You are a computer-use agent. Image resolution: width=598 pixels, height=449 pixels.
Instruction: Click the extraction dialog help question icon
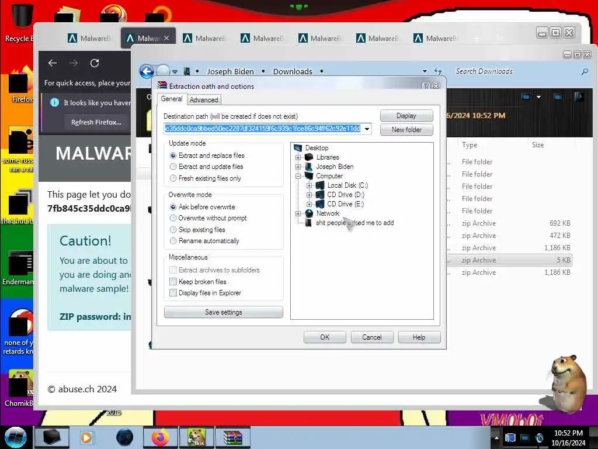[426, 86]
